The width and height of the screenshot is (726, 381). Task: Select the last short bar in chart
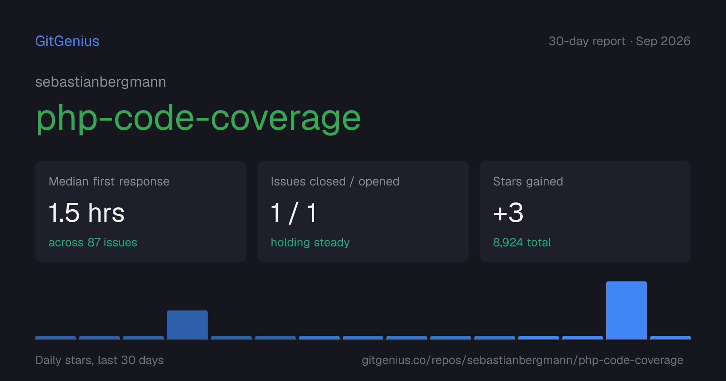point(670,337)
